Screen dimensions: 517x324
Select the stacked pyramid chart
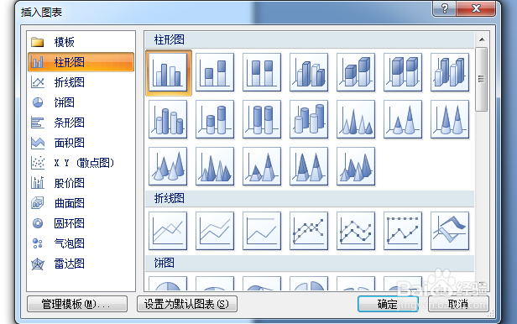click(262, 166)
